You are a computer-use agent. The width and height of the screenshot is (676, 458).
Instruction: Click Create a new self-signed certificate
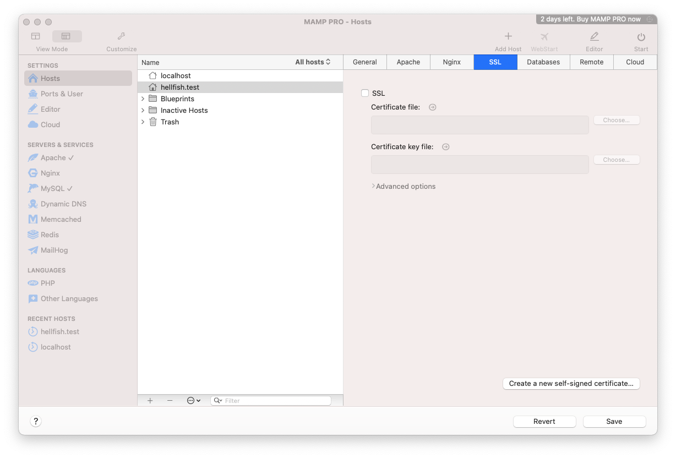click(571, 383)
